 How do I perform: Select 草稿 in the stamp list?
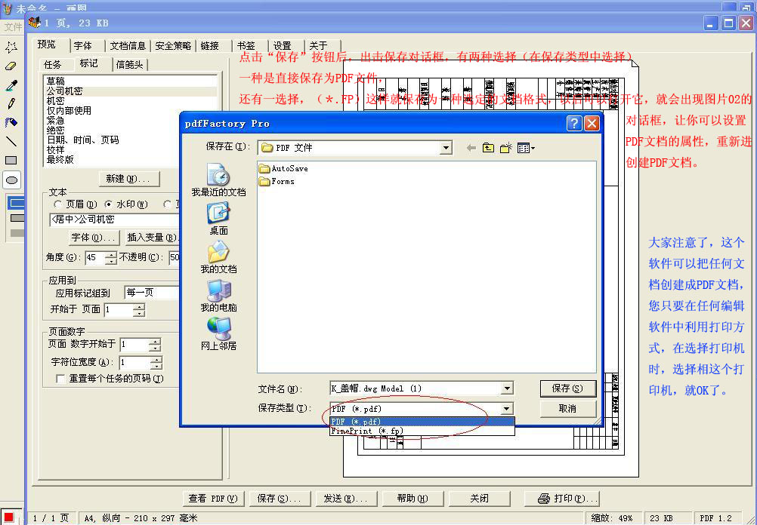click(129, 81)
